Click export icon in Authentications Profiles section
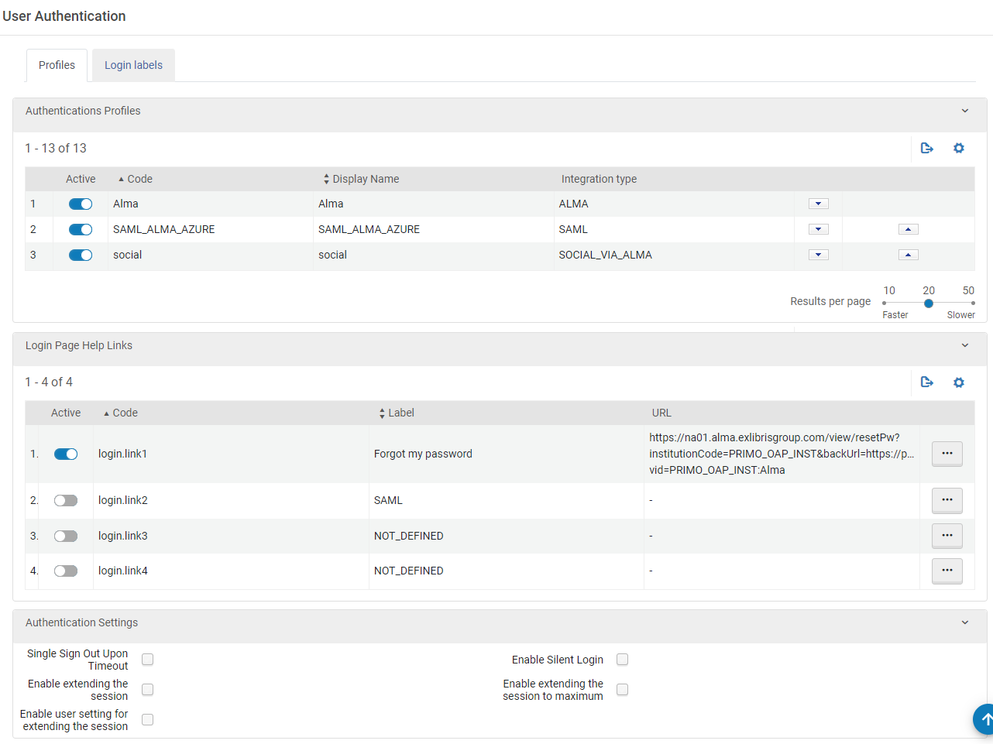Image resolution: width=993 pixels, height=744 pixels. (926, 148)
